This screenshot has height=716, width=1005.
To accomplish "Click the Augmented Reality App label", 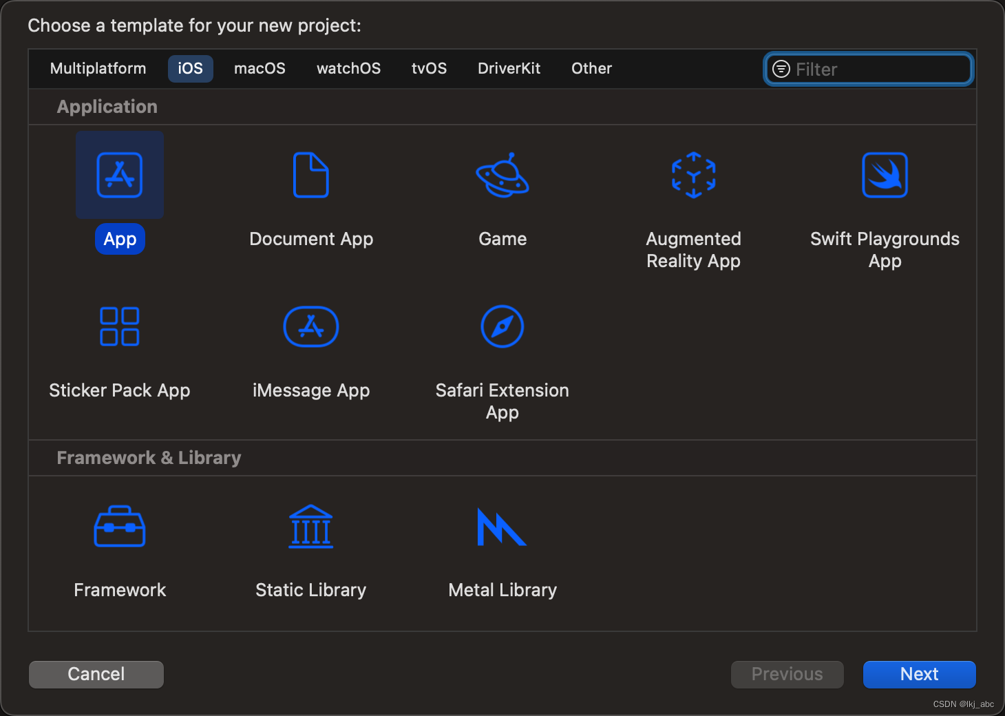I will (694, 250).
